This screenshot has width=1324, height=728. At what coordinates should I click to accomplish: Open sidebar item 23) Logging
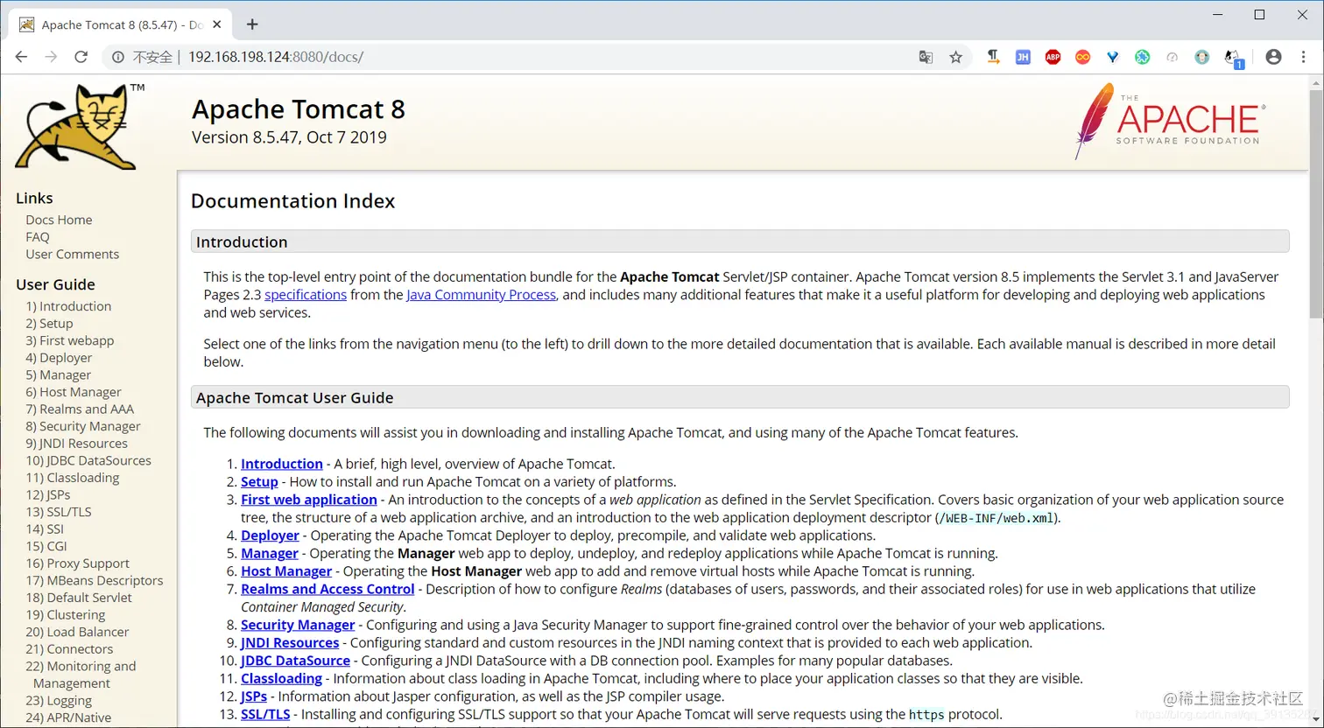point(59,700)
